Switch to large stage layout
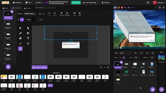The height and width of the screenshot is (93, 166). [160, 7]
